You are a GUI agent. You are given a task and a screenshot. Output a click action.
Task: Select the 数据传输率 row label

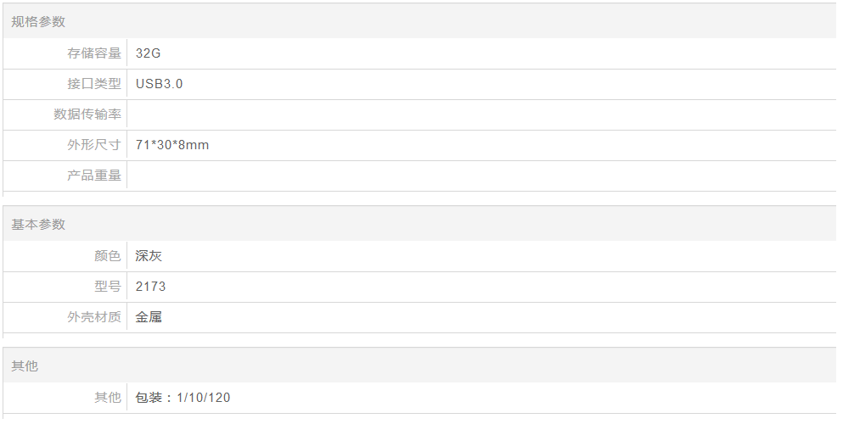coord(87,114)
